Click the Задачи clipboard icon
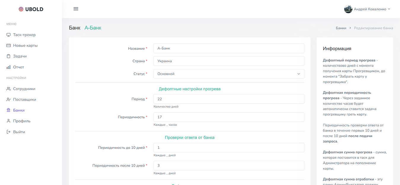The width and height of the screenshot is (400, 185). (9, 56)
